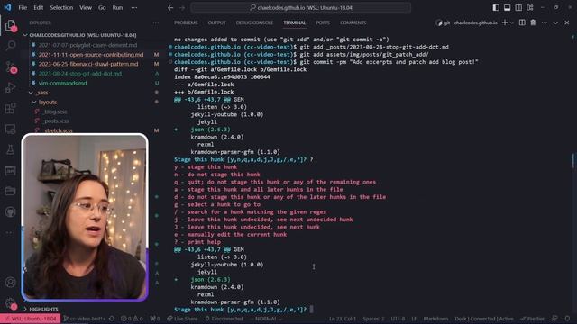Open 2023-08-24-stop-git-add-dot.md file
Screen dimensions: 577x324
tap(80, 74)
